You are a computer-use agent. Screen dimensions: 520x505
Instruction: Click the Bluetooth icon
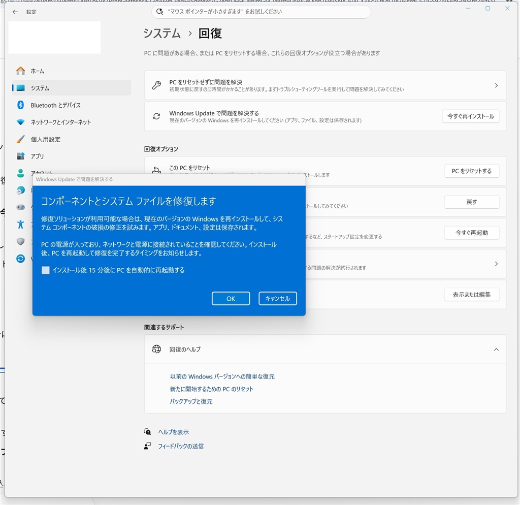[20, 105]
